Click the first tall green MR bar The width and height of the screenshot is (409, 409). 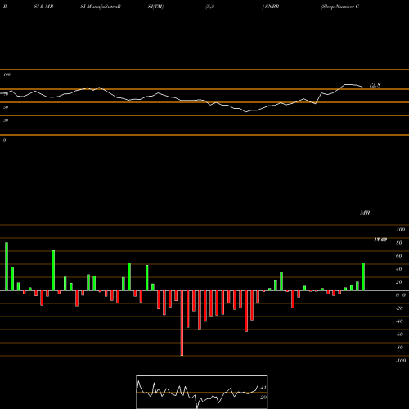[7, 266]
